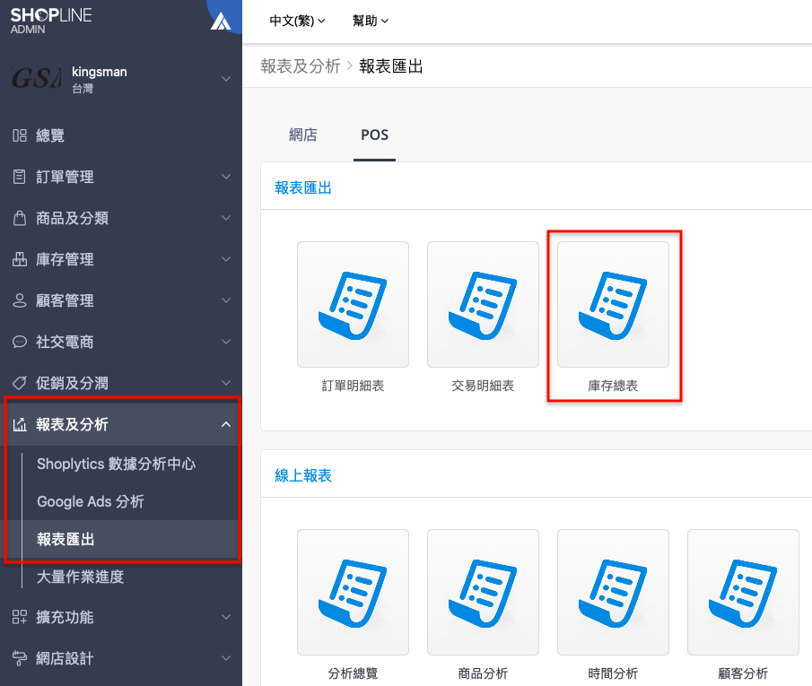This screenshot has height=686, width=812.
Task: Open the kingsman store switcher
Action: [x=120, y=79]
